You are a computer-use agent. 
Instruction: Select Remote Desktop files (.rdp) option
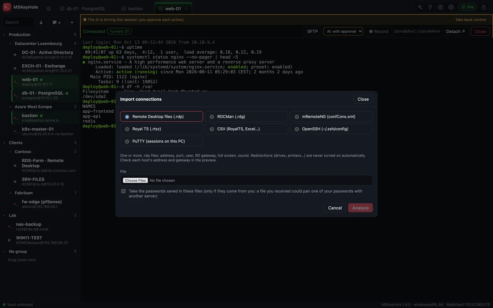(161, 116)
